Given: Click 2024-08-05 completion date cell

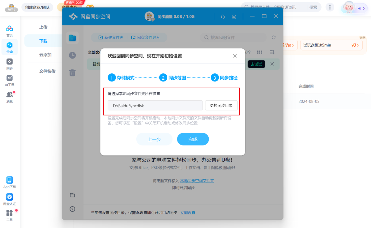Looking at the screenshot, I should (x=309, y=101).
